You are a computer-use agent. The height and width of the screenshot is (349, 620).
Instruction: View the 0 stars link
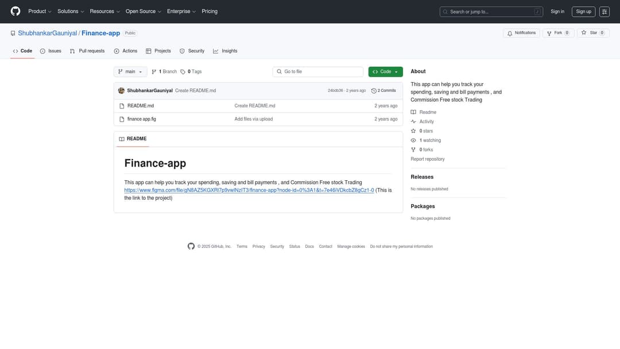(x=422, y=131)
